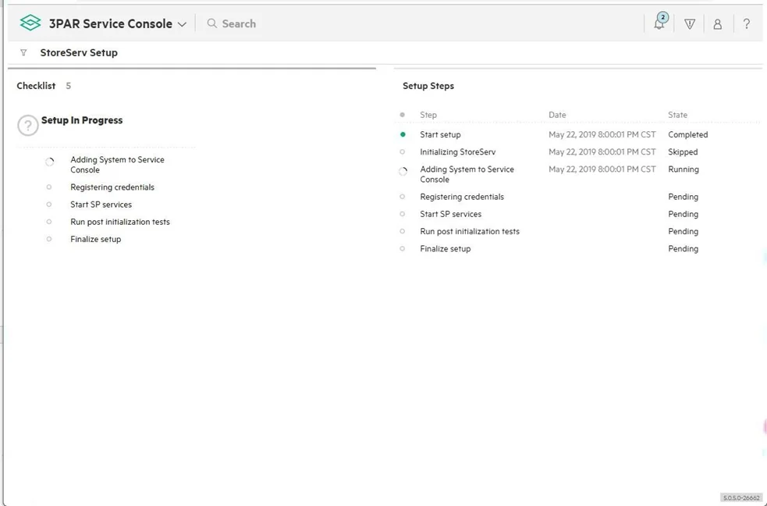
Task: Select the Setup In Progress heading
Action: pyautogui.click(x=82, y=120)
